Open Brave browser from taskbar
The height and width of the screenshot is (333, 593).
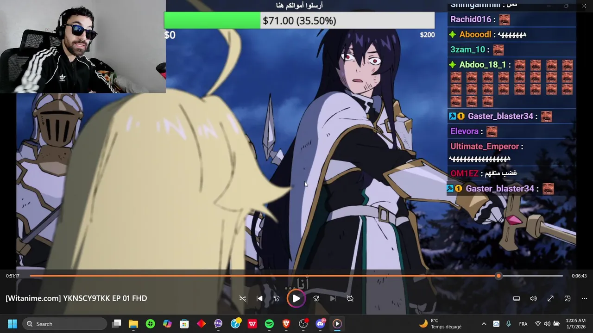(x=286, y=324)
